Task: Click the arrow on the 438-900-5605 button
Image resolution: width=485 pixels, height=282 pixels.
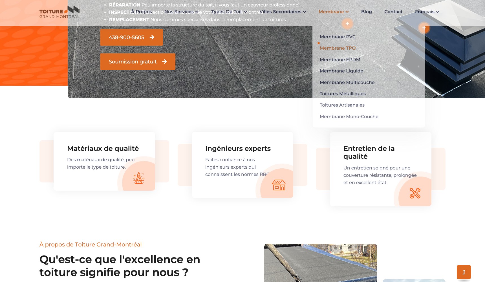Action: [152, 37]
